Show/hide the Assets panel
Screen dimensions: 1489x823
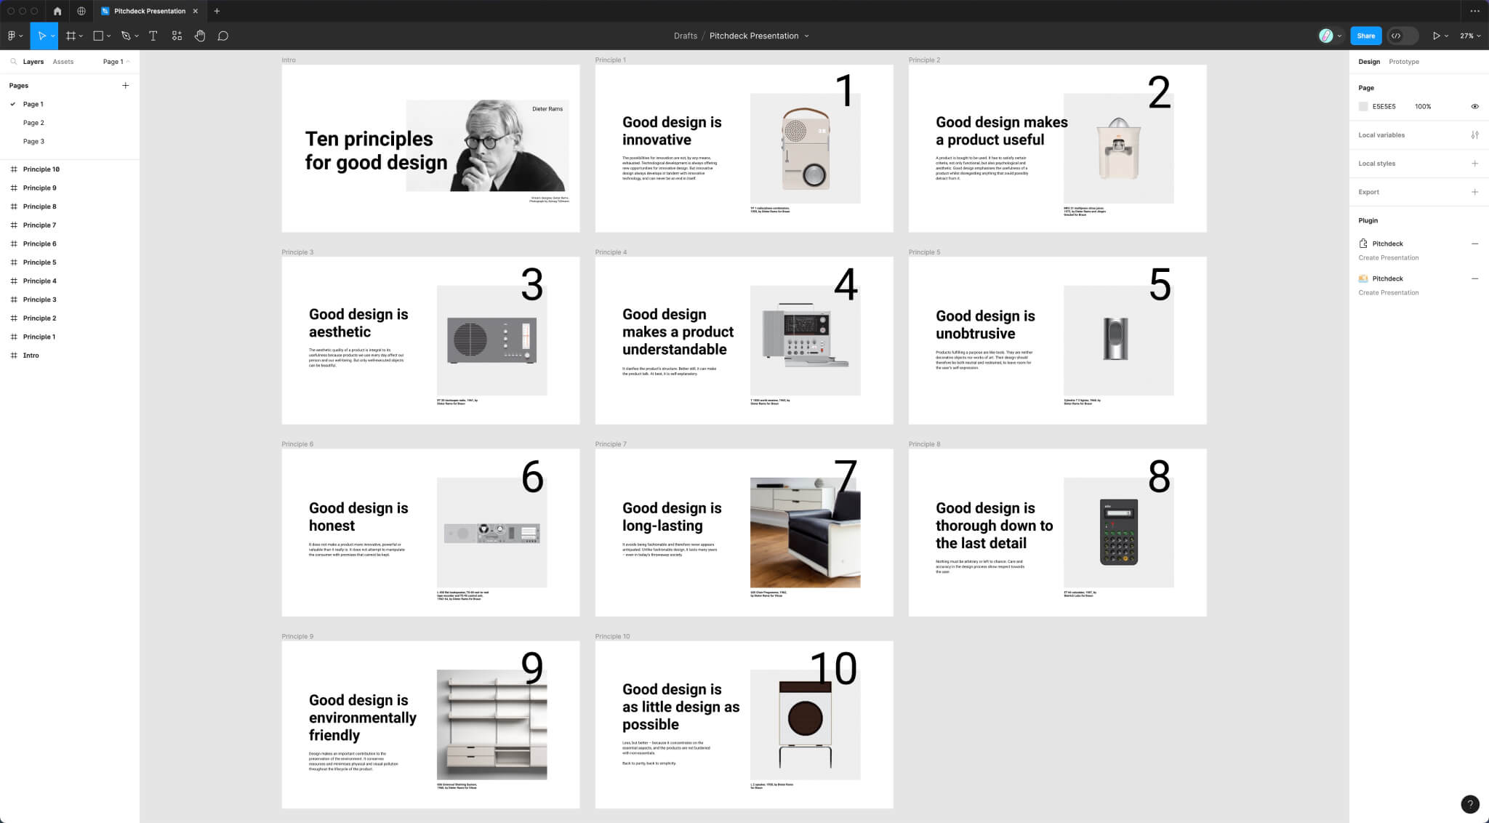tap(63, 62)
